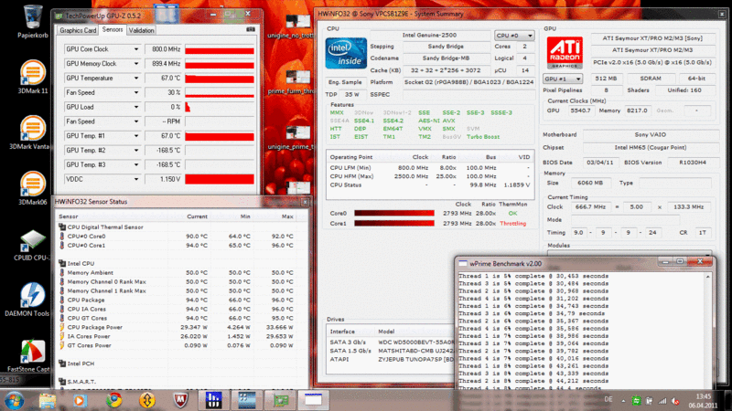The width and height of the screenshot is (732, 411).
Task: Click the Core0 clock usage bar
Action: pos(394,214)
